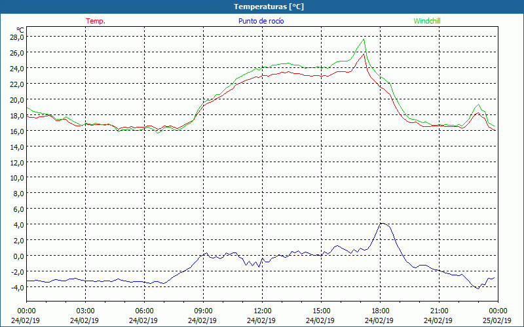524x327 pixels.
Task: Click the 14,0 y-axis value
Action: coord(17,146)
